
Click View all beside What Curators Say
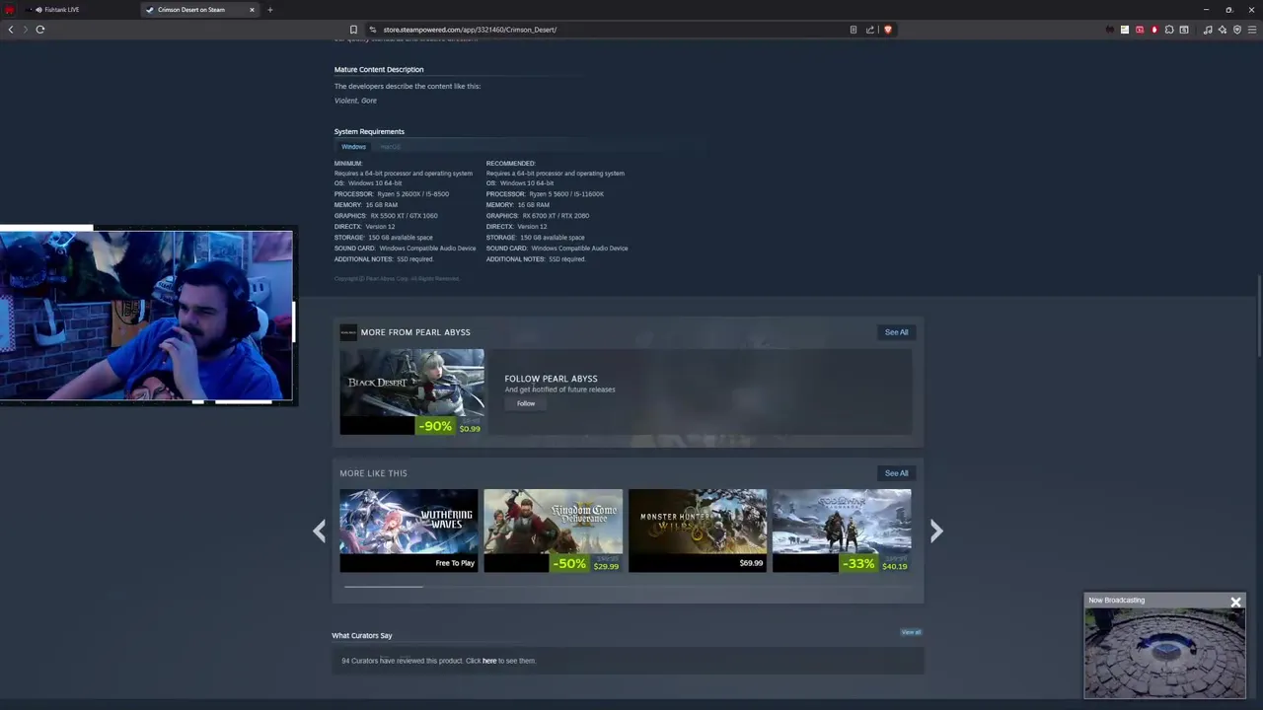[911, 632]
